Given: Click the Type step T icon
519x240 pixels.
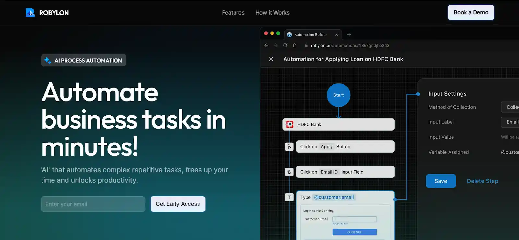Looking at the screenshot, I should tap(289, 197).
